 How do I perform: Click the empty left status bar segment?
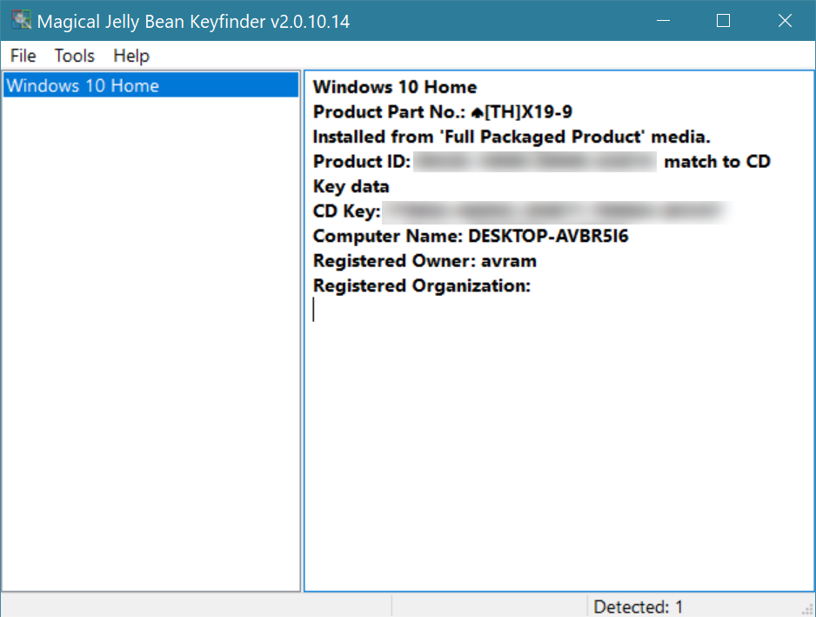196,607
